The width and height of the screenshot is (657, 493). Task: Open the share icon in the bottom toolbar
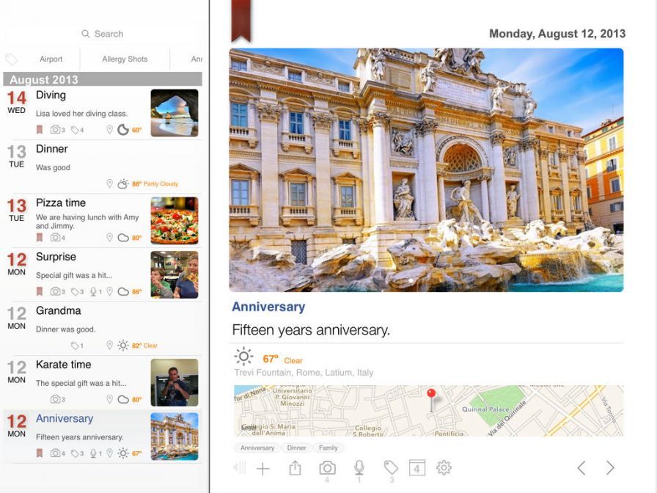[x=295, y=468]
